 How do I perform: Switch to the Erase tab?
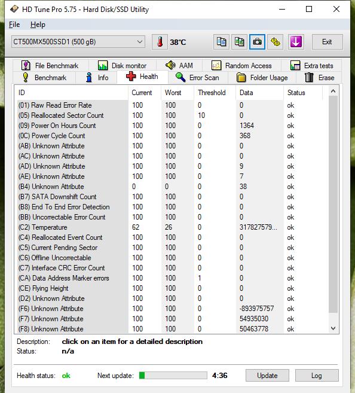click(x=320, y=77)
